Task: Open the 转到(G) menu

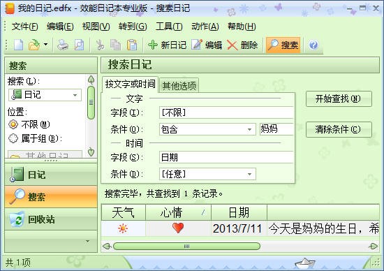Action: pyautogui.click(x=133, y=27)
